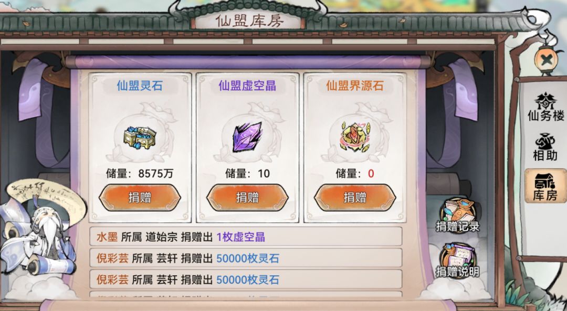Donate 虚空晶 using the middle 捐赠 button

[247, 198]
